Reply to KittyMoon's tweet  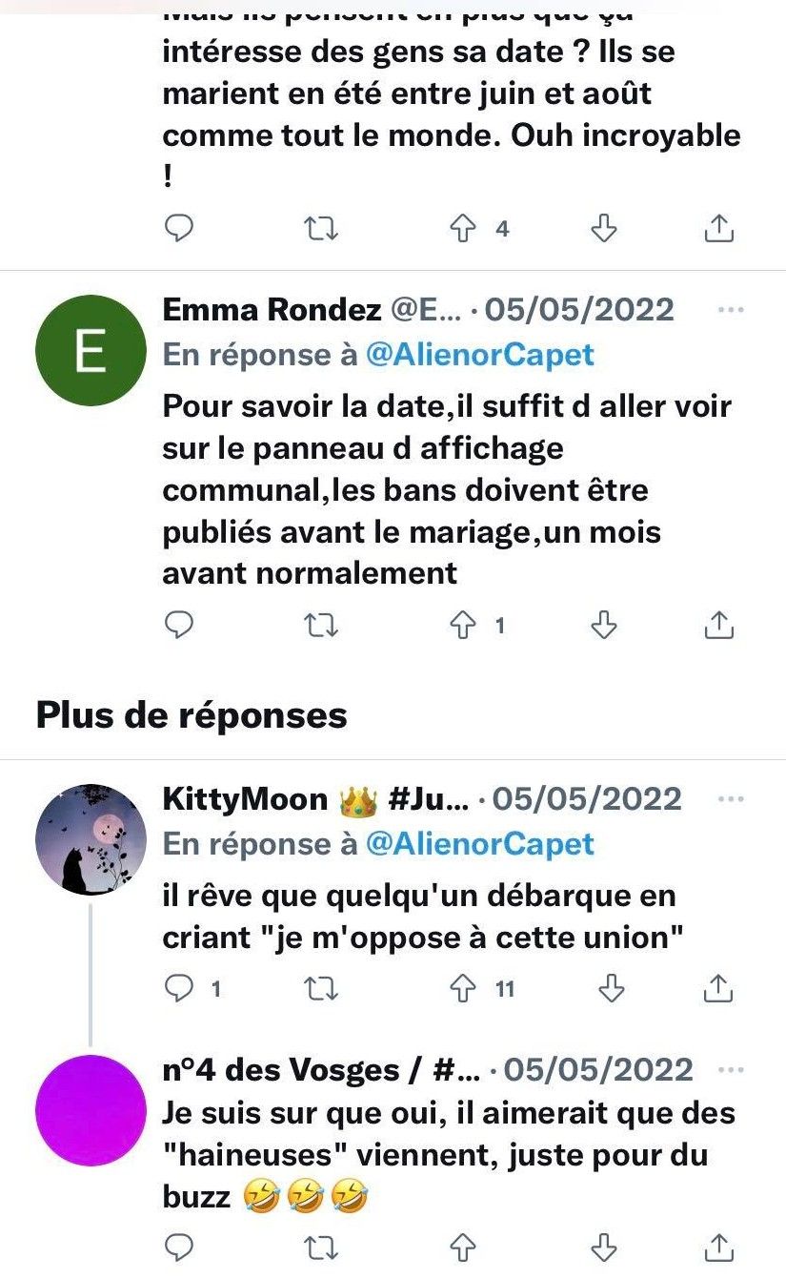pos(179,989)
